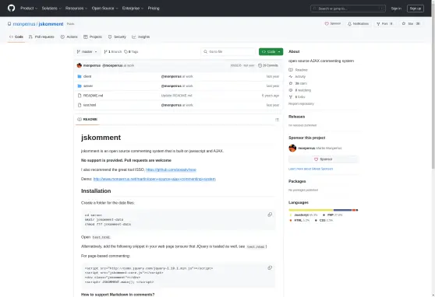The height and width of the screenshot is (297, 435).
Task: Open the README outline icon
Action: click(277, 120)
